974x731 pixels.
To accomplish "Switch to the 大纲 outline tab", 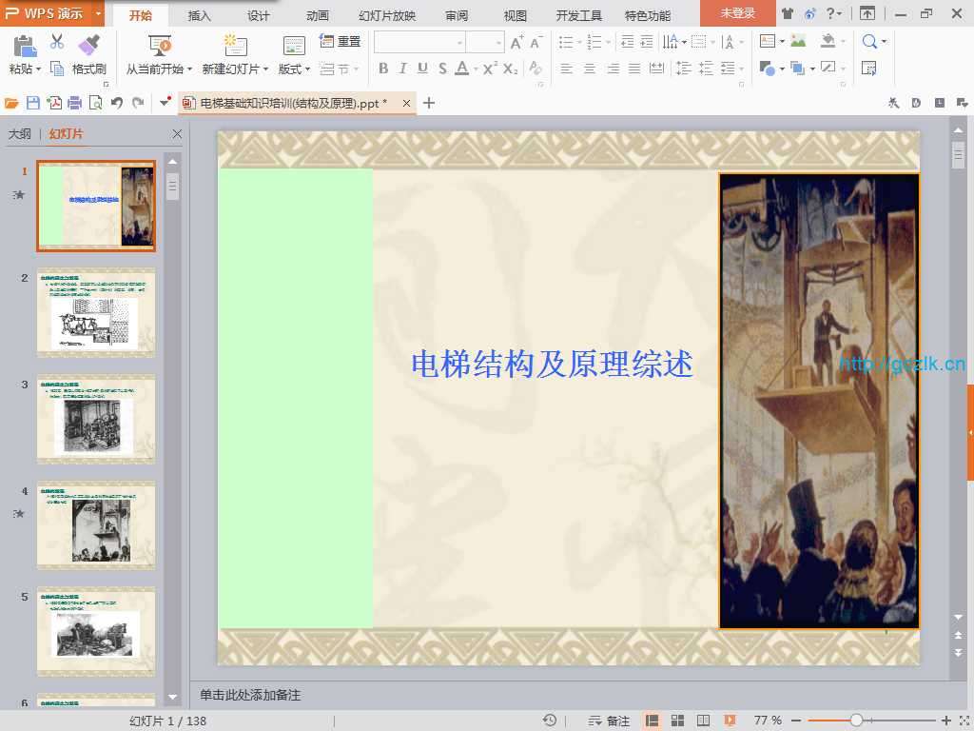I will click(20, 134).
